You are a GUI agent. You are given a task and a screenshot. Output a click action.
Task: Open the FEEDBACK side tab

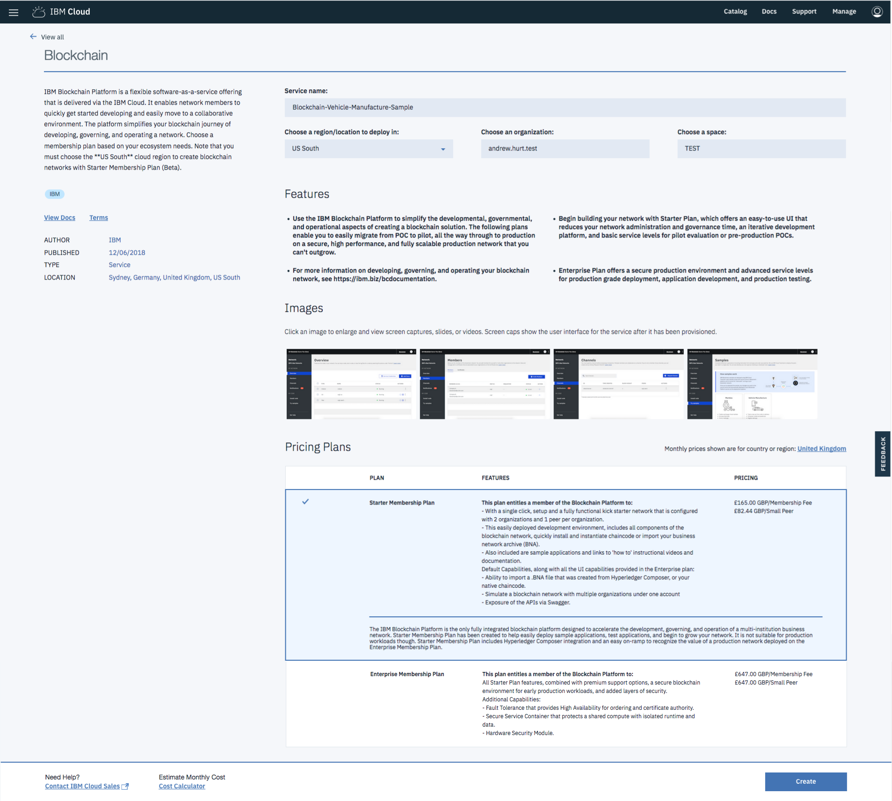(883, 454)
